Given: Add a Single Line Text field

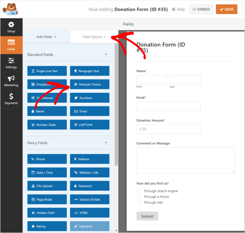Looking at the screenshot, I should point(47,71).
